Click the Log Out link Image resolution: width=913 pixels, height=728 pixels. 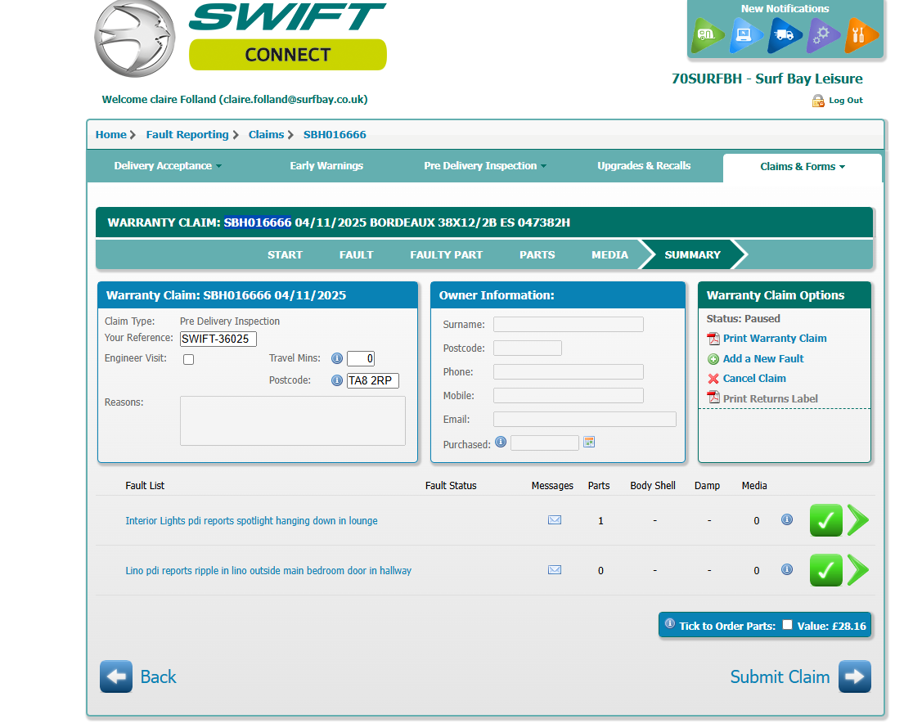pos(845,100)
